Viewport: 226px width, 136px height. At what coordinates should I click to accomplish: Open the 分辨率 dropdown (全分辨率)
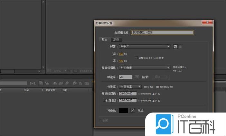point(130,86)
